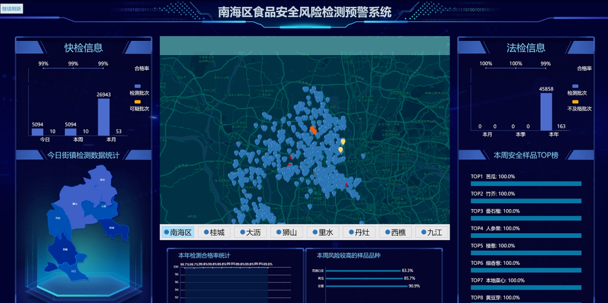
Task: Select the 桂城 district radio option
Action: point(214,232)
